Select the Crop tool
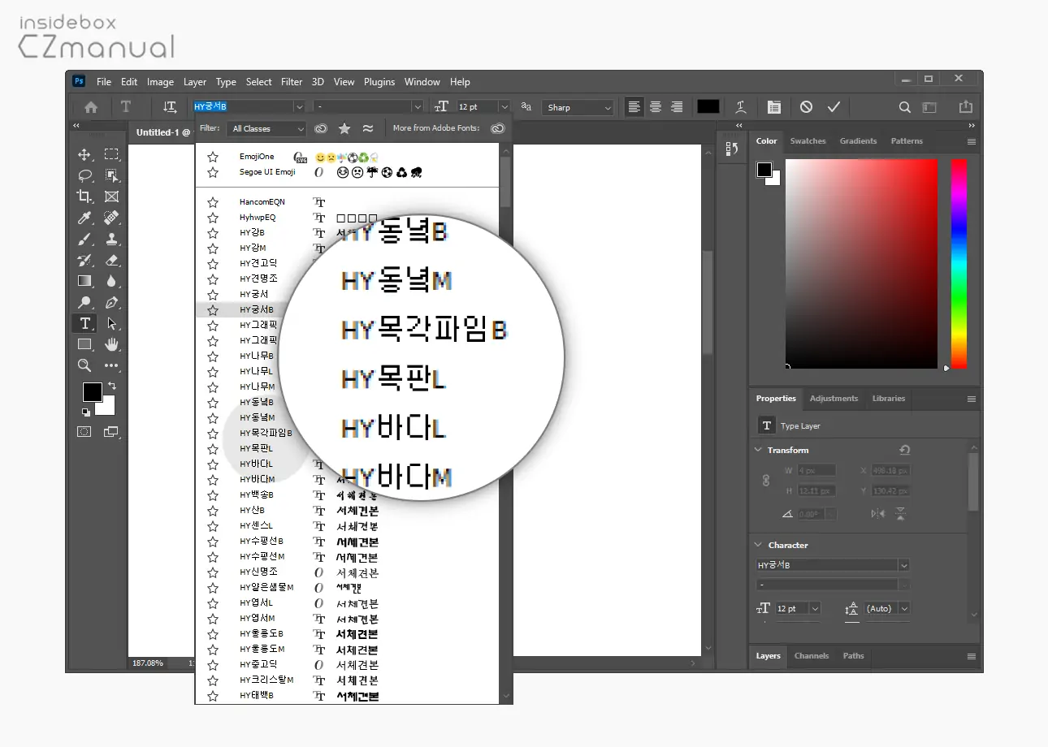Viewport: 1048px width, 747px height. tap(84, 196)
